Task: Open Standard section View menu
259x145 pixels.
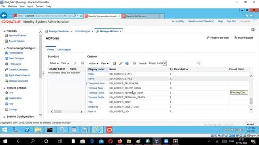Action: coord(65,63)
